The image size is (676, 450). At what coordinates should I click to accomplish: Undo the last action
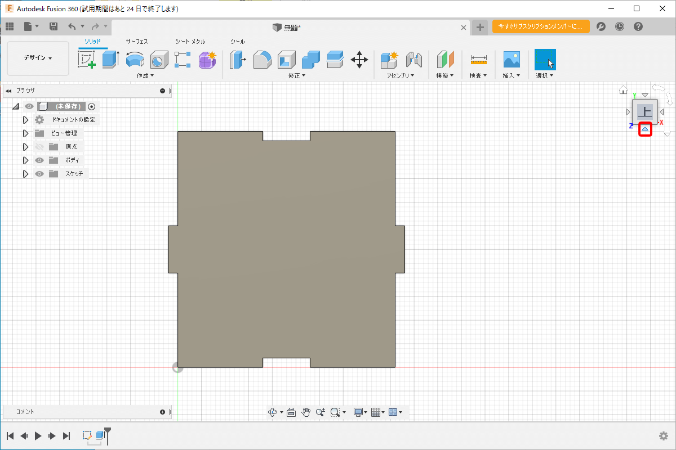72,26
